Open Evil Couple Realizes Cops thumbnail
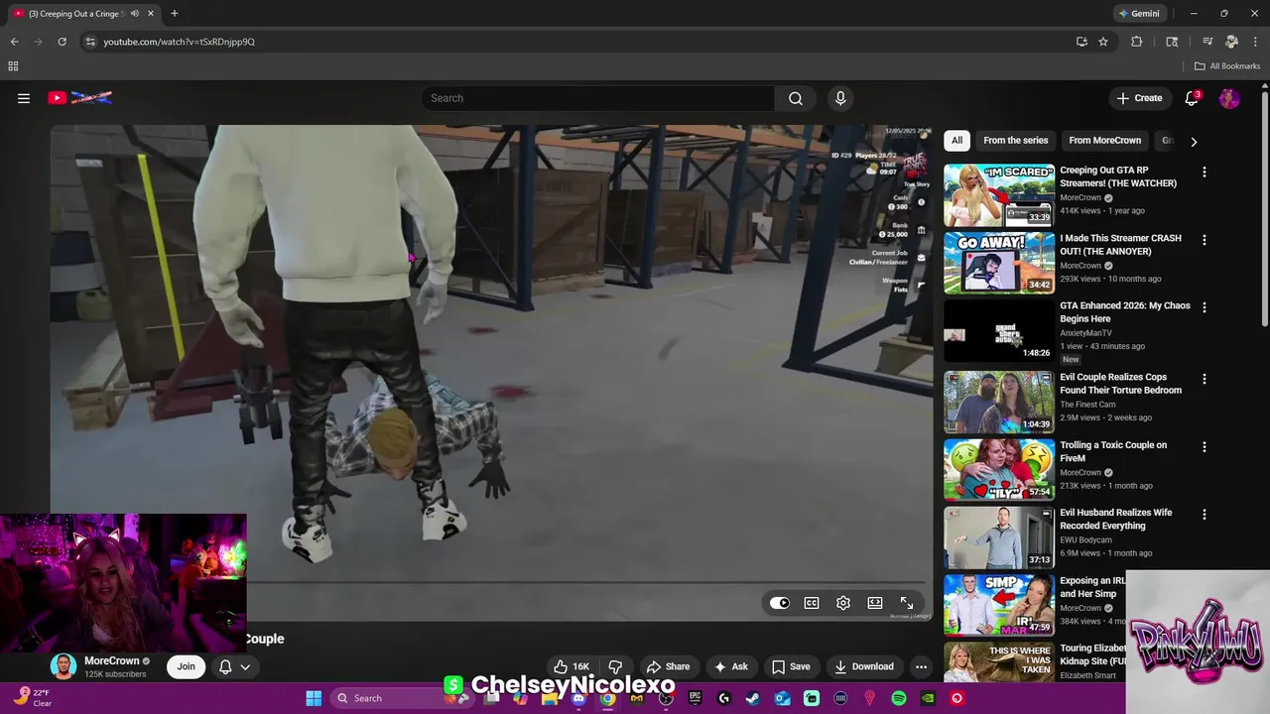The width and height of the screenshot is (1270, 714). point(998,402)
